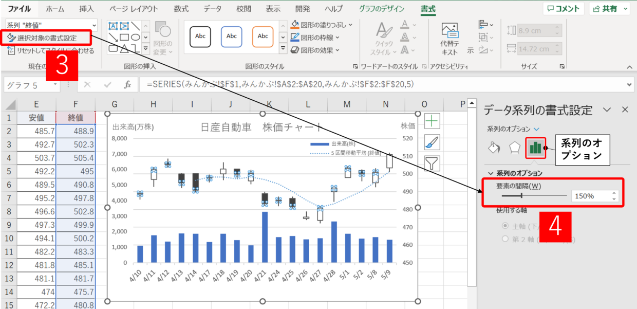
Task: Pick the arrow line shape
Action: pyautogui.click(x=114, y=38)
